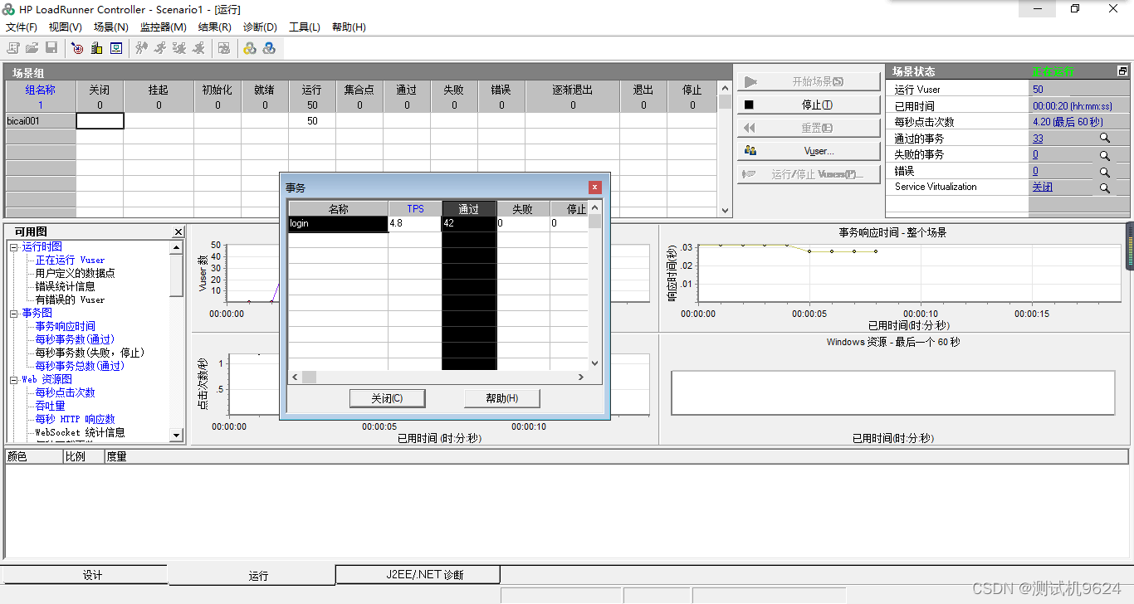Select 吞吐量 graph
This screenshot has width=1134, height=604.
[x=50, y=406]
